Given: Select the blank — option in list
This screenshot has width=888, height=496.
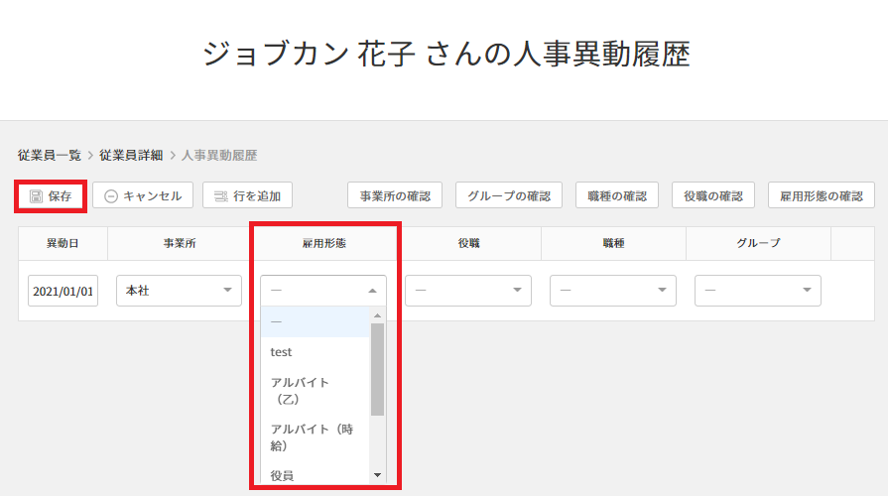Looking at the screenshot, I should click(316, 321).
